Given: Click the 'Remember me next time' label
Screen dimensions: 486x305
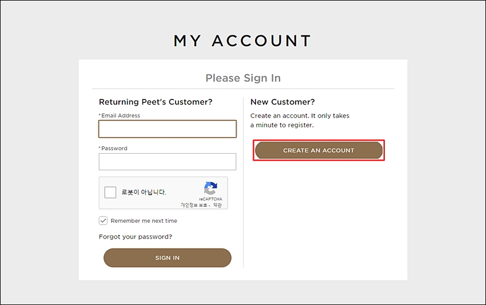Looking at the screenshot, I should tap(144, 221).
